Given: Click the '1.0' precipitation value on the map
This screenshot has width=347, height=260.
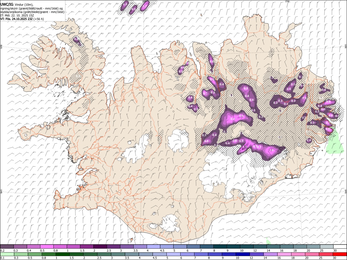Looking at the screenshot, I should (x=271, y=150).
